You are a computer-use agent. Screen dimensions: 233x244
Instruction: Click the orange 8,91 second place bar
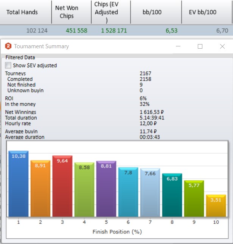click(40, 189)
